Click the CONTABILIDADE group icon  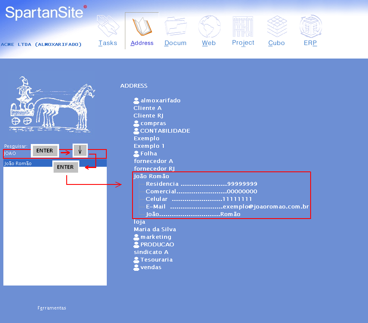coord(136,131)
